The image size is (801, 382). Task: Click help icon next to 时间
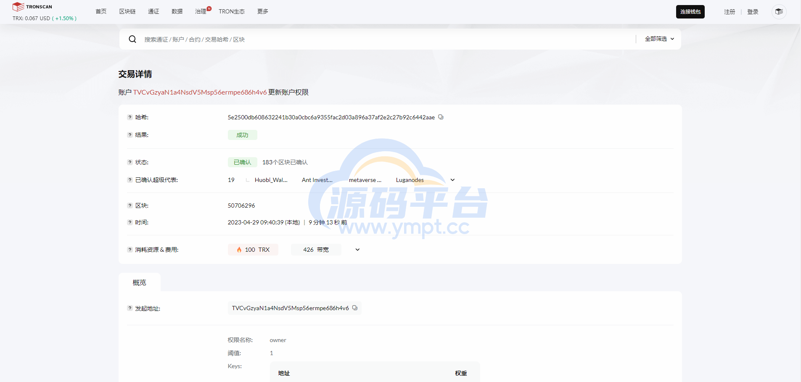pos(130,222)
